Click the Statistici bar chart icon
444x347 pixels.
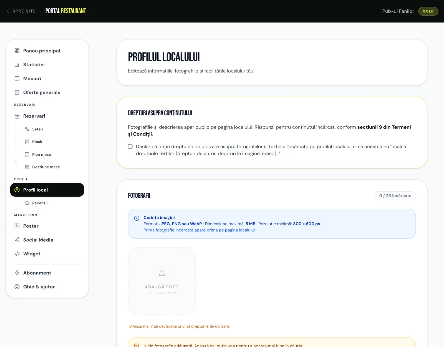pyautogui.click(x=17, y=64)
